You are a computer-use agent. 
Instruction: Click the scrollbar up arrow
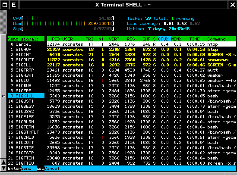pyautogui.click(x=3, y=162)
